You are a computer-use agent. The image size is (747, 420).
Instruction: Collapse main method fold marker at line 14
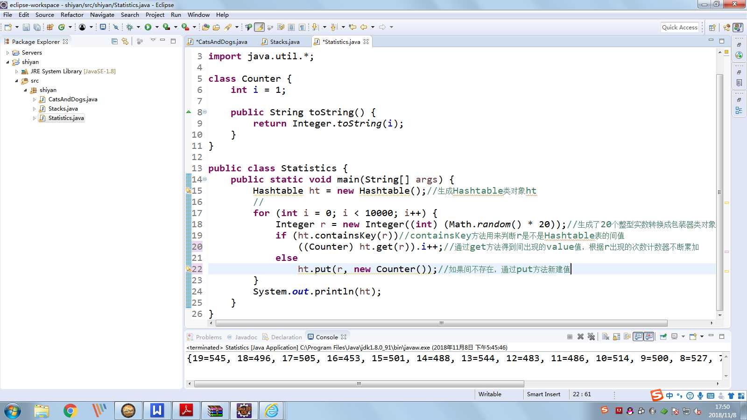coord(204,179)
